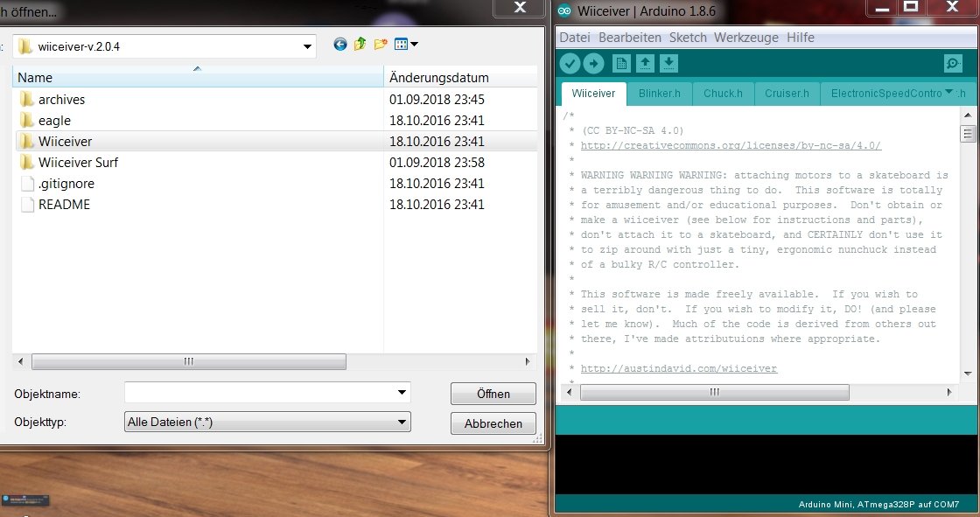The width and height of the screenshot is (980, 517).
Task: Open the view options dropdown arrow
Action: pyautogui.click(x=415, y=45)
